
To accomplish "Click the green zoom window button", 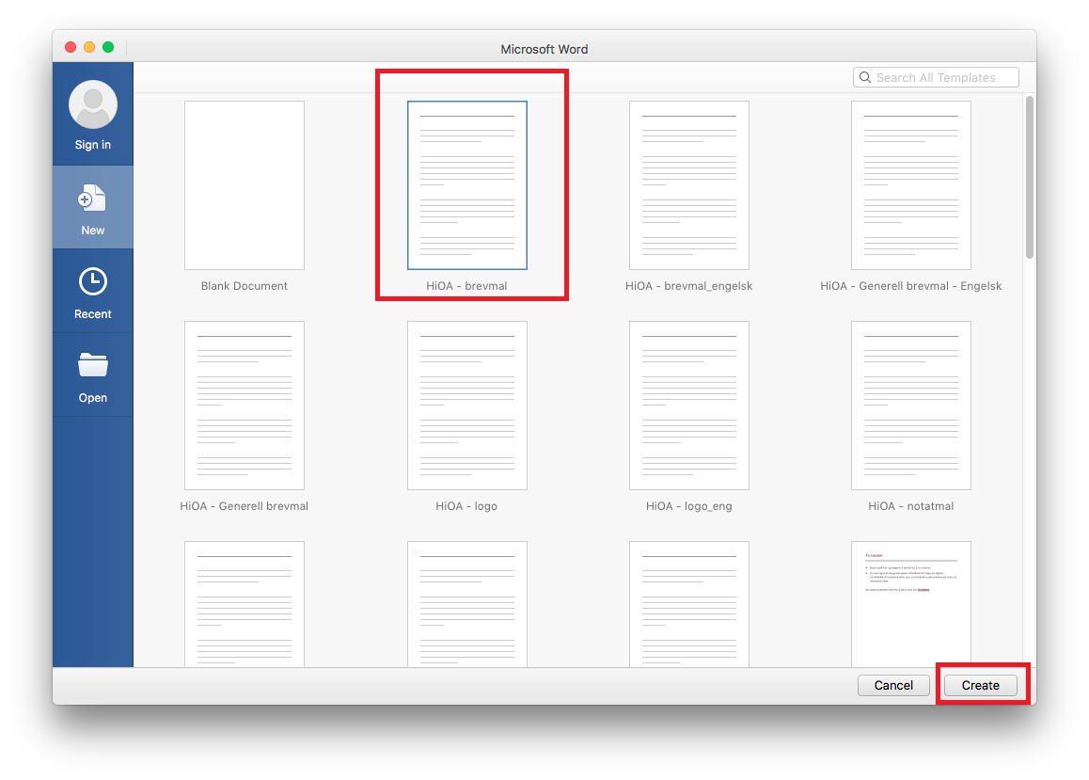I will pos(108,48).
